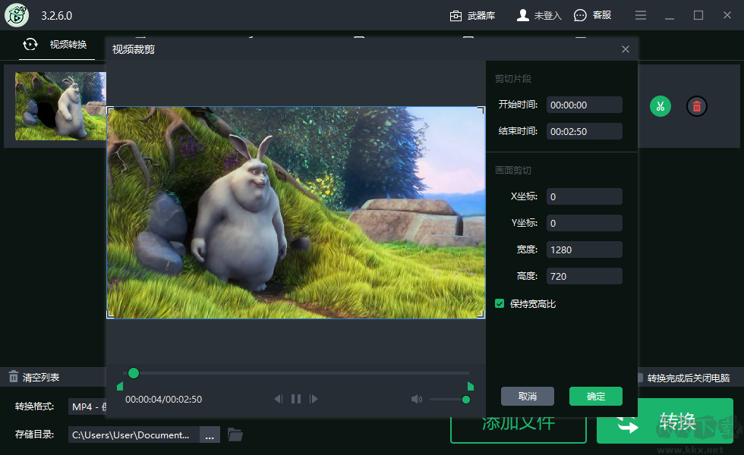Click the left trim start marker
744x455 pixels.
click(x=120, y=386)
